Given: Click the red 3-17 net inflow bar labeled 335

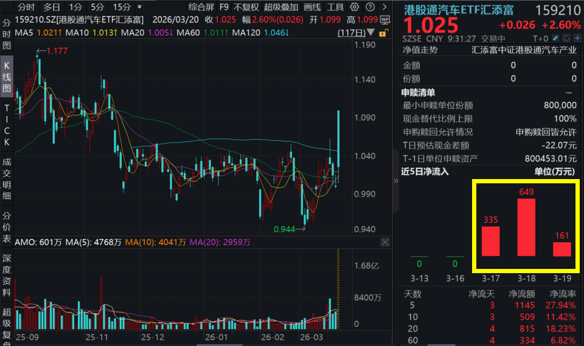Looking at the screenshot, I should (490, 241).
